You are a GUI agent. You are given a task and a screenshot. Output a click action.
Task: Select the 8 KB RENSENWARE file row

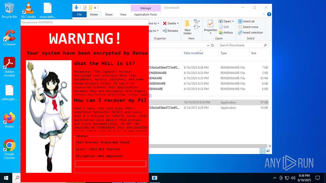(x=209, y=84)
